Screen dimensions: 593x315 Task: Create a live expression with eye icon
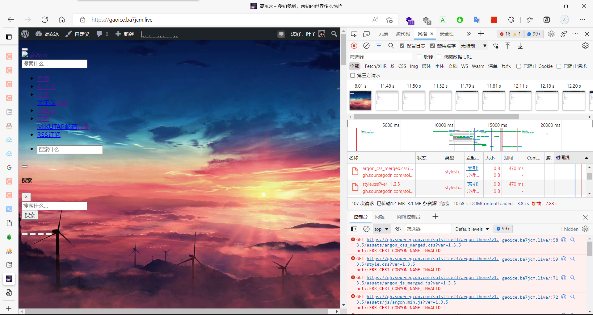pos(397,229)
